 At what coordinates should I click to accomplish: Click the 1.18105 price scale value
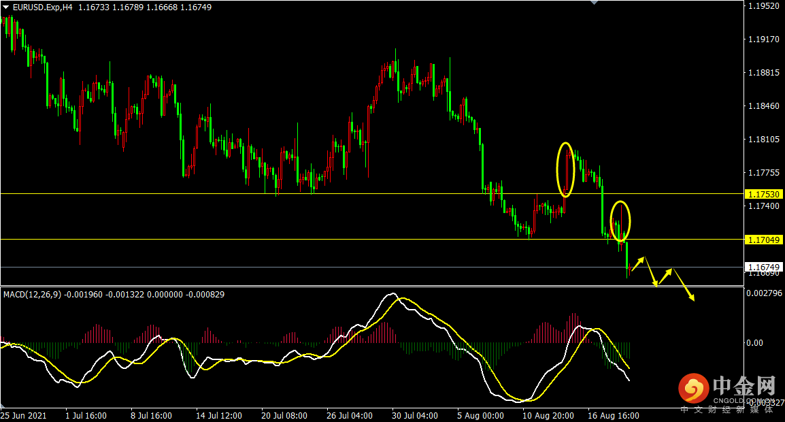point(762,139)
